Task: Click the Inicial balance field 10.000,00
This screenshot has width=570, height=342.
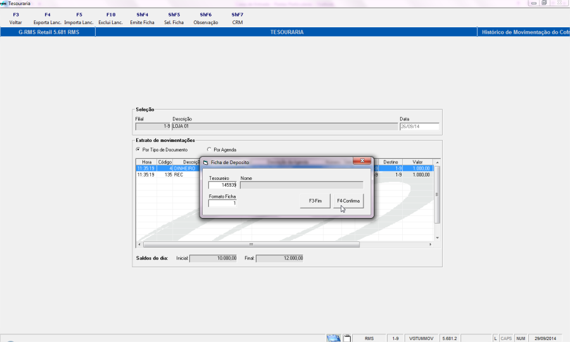Action: (213, 258)
